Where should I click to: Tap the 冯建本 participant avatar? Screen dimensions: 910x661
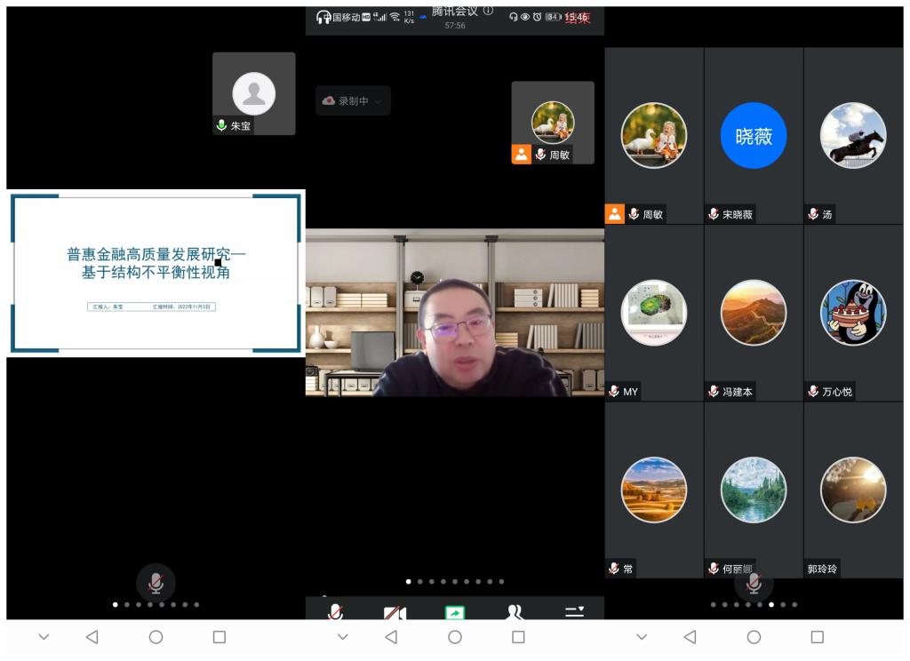[x=754, y=313]
